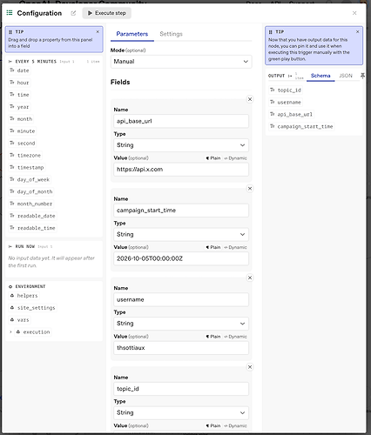The width and height of the screenshot is (371, 435).
Task: Select the day_of_month property
Action: [31, 192]
